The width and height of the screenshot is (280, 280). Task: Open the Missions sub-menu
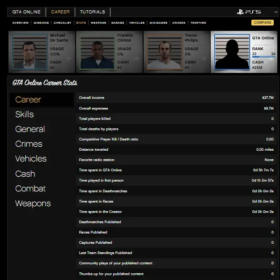pos(41,23)
